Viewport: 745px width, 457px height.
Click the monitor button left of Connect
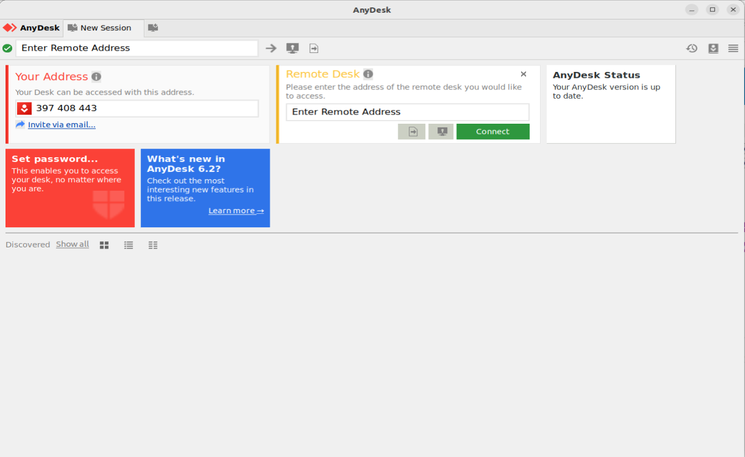pos(441,132)
